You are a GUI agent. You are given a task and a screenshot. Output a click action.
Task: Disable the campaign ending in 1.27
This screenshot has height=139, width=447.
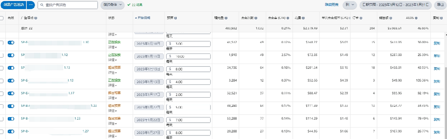[11, 132]
